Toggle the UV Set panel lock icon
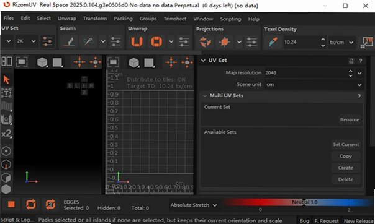Viewport: 375px width, 224px height. point(351,61)
